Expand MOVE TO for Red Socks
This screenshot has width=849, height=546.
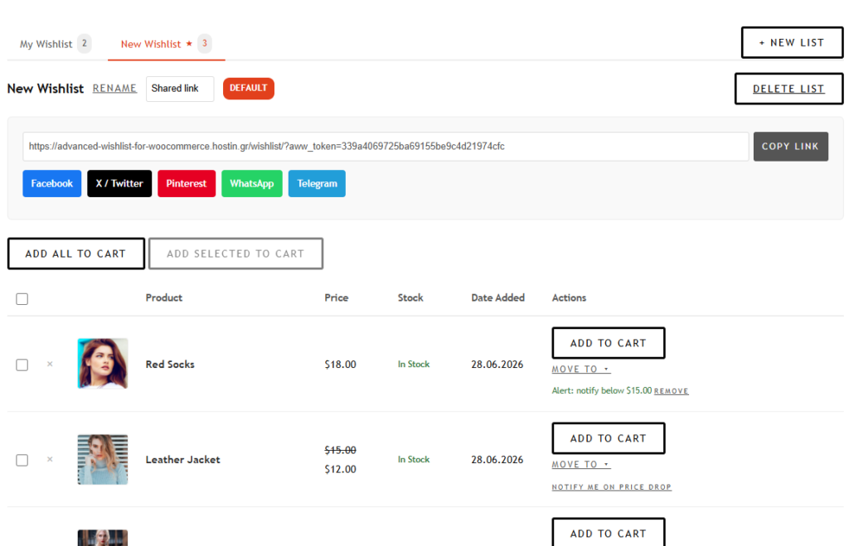pyautogui.click(x=581, y=369)
